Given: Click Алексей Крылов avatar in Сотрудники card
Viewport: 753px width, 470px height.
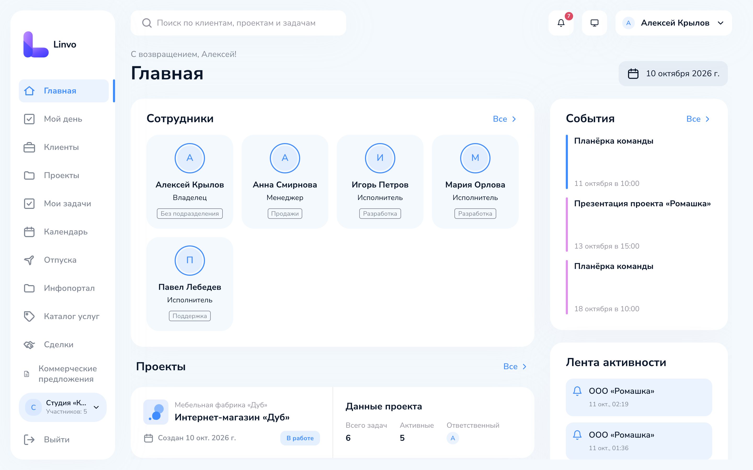Looking at the screenshot, I should (190, 158).
